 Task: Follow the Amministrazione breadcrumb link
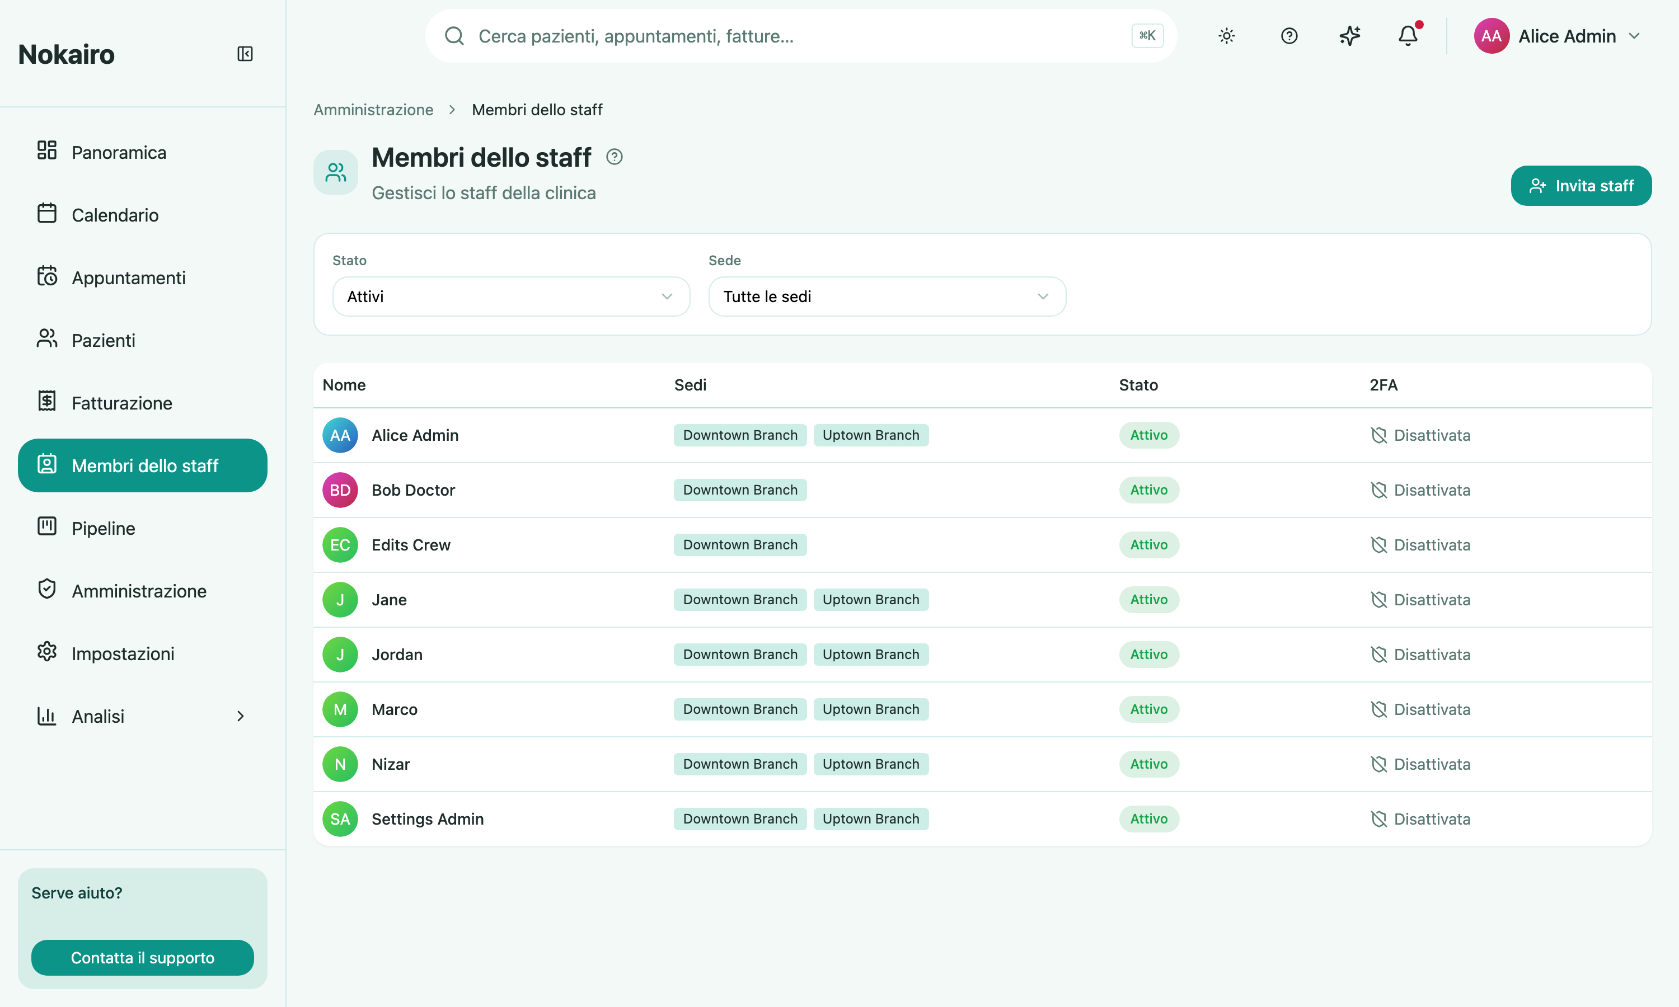point(373,110)
